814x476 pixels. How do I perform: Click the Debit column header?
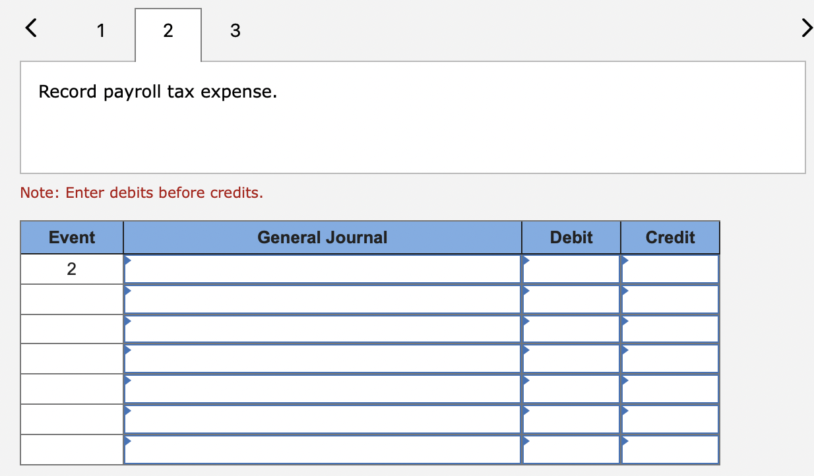click(x=571, y=237)
